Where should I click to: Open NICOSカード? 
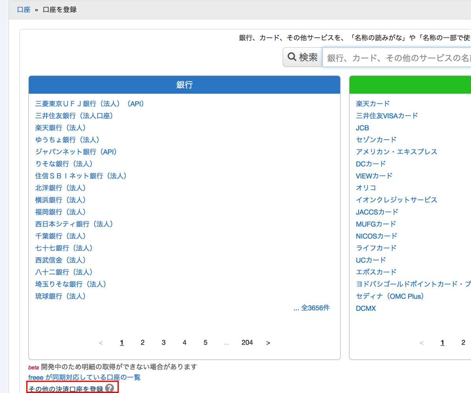click(376, 236)
